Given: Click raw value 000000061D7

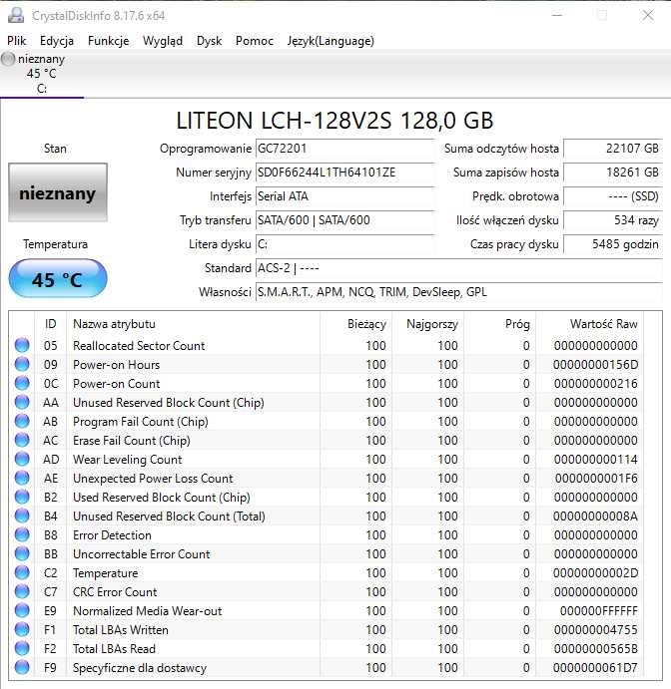Looking at the screenshot, I should (x=595, y=667).
